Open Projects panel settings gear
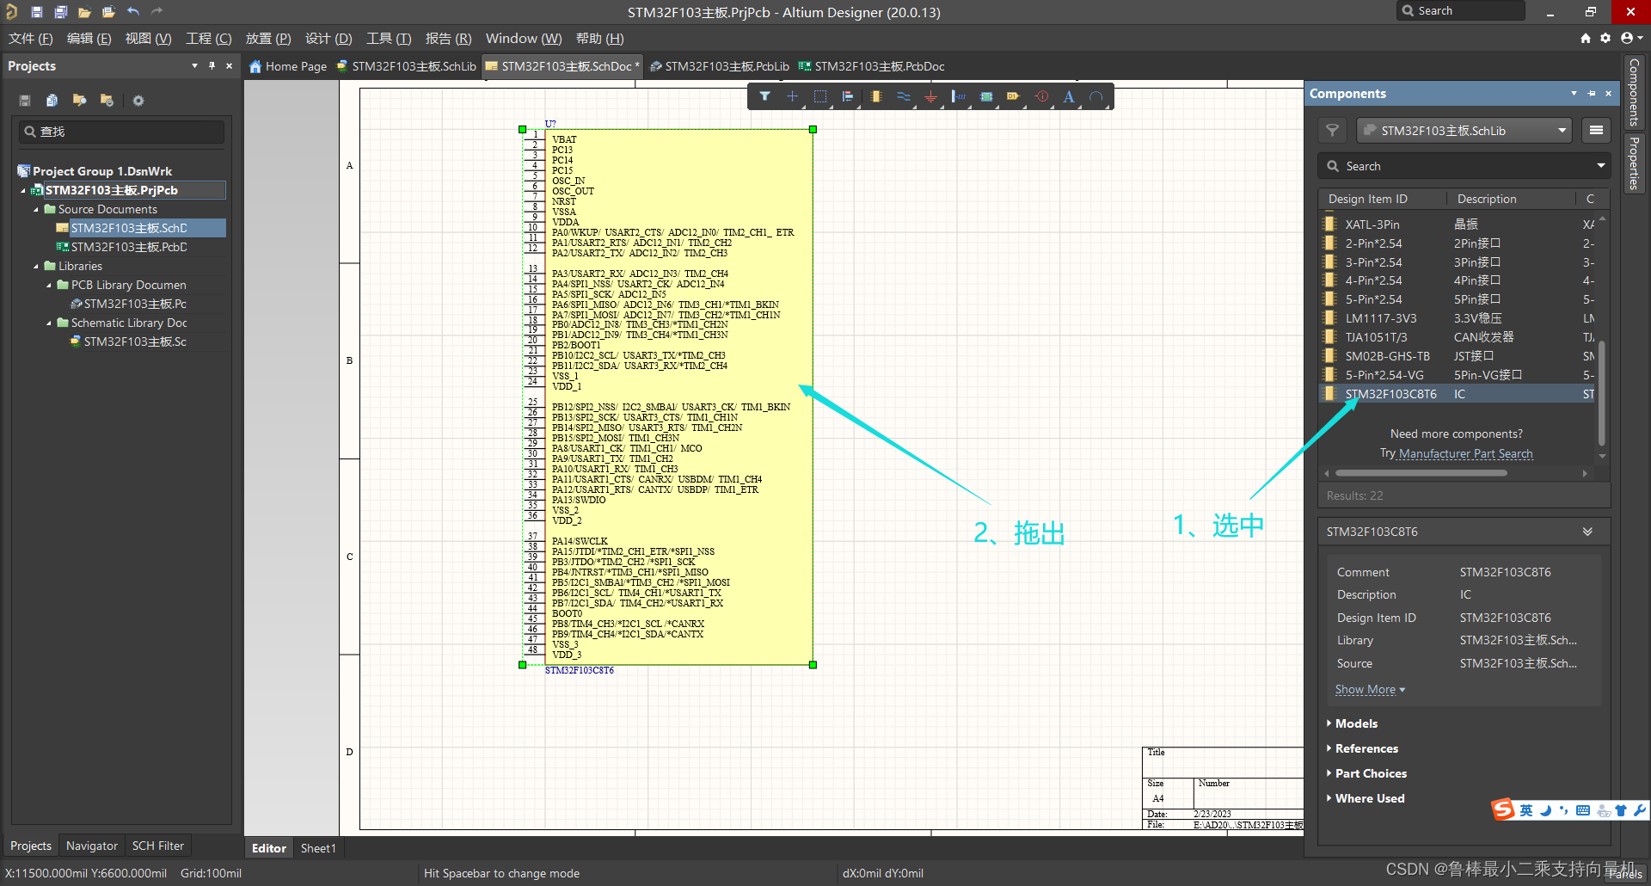The height and width of the screenshot is (886, 1651). [138, 101]
